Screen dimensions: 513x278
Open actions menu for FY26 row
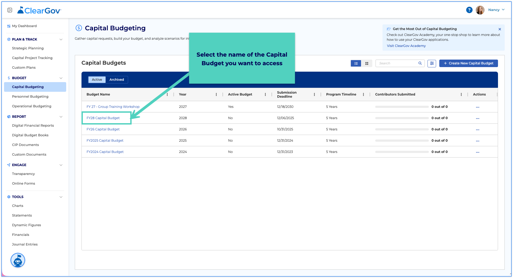(478, 130)
